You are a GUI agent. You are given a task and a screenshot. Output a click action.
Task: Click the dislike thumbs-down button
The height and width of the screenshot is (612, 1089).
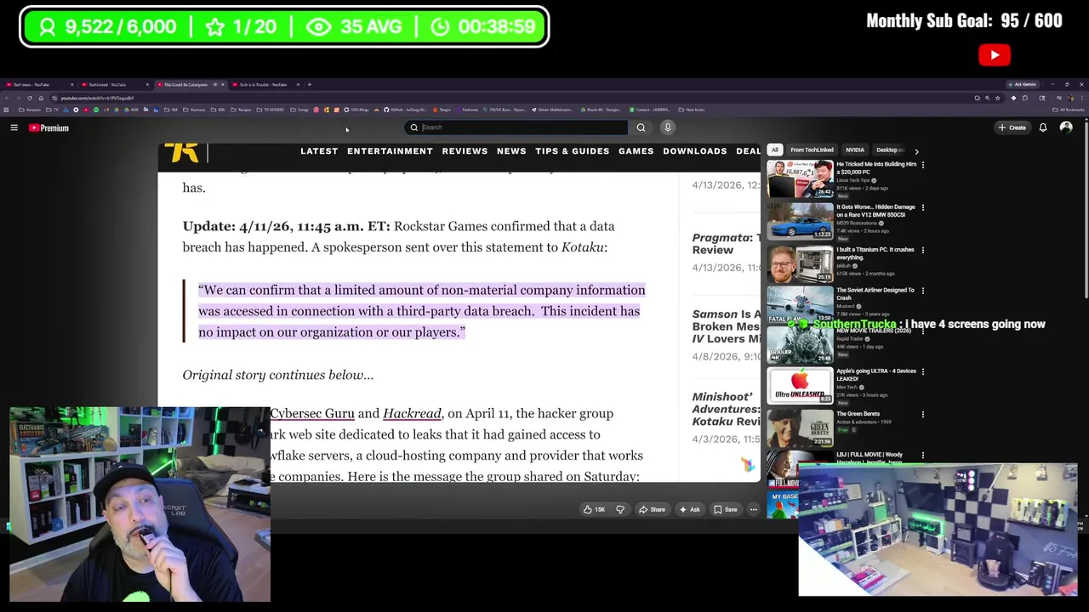[620, 509]
